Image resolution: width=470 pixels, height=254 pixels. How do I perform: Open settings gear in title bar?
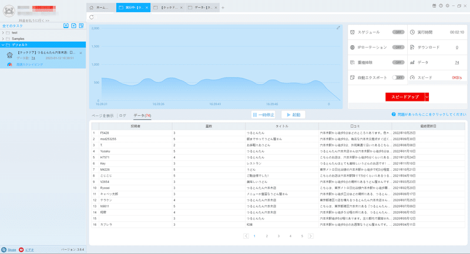447,6
